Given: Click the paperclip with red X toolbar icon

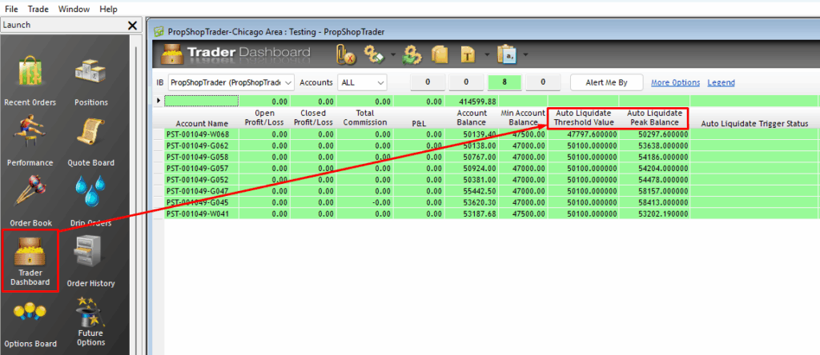Looking at the screenshot, I should (346, 54).
